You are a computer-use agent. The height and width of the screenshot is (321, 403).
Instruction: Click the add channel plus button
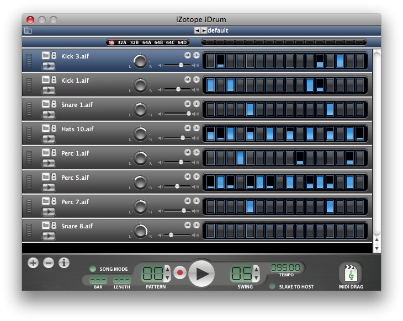(x=33, y=263)
